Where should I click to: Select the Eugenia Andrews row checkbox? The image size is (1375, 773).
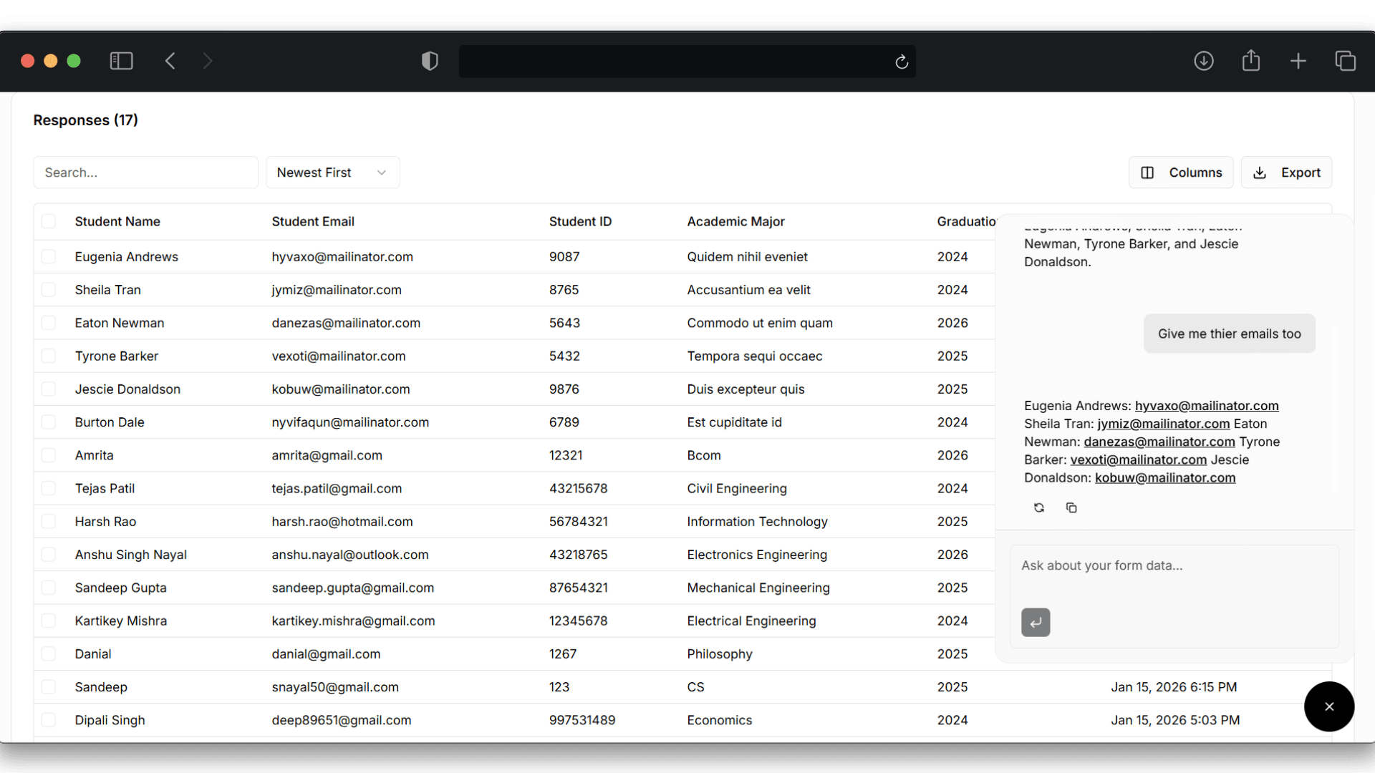point(49,256)
